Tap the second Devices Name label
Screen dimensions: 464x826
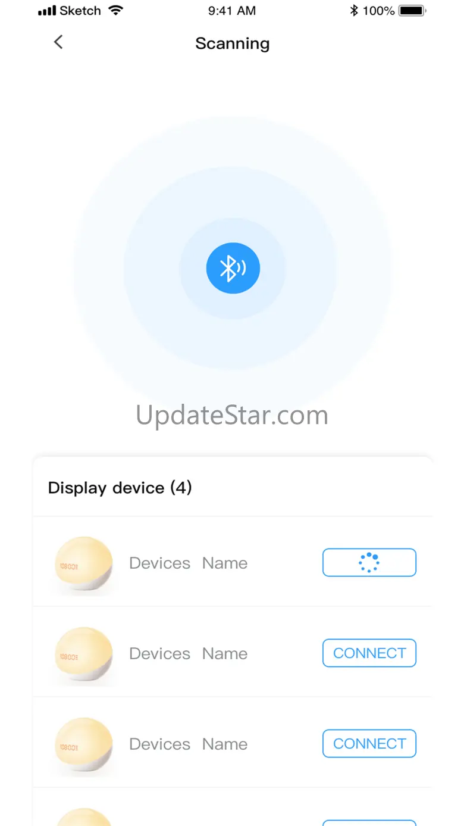(188, 653)
